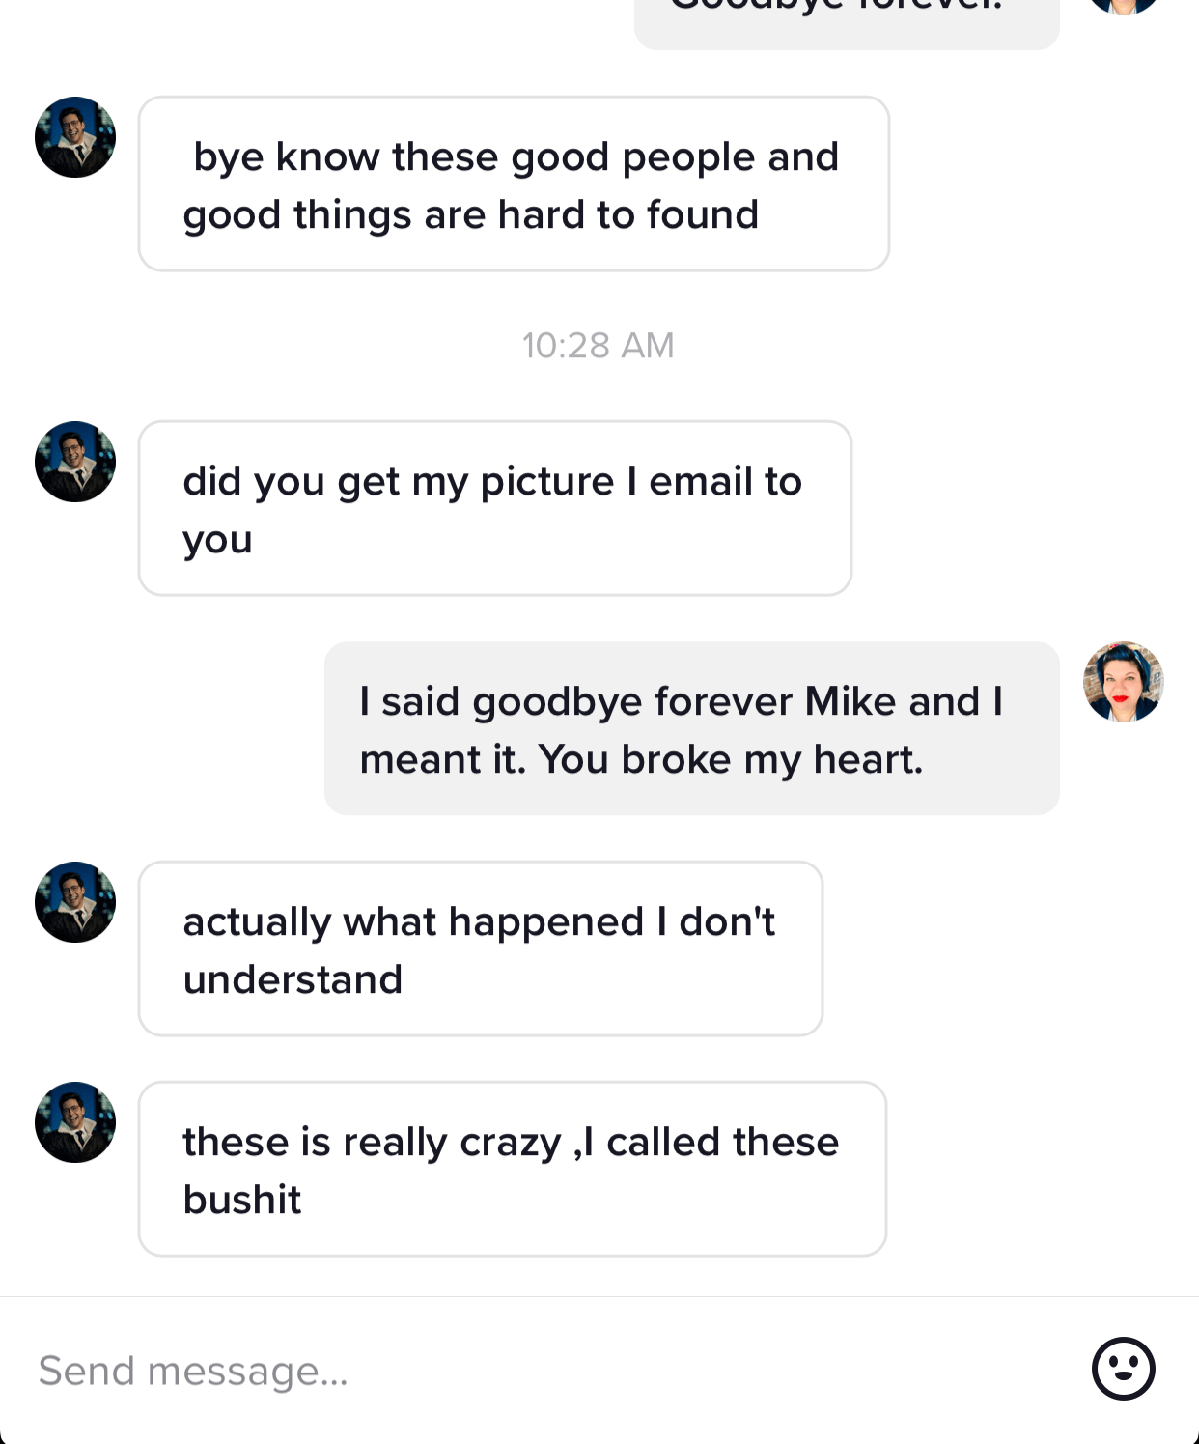Viewport: 1199px width, 1444px height.
Task: Select the "actually what happened I don't understand" bubble
Action: tap(480, 949)
